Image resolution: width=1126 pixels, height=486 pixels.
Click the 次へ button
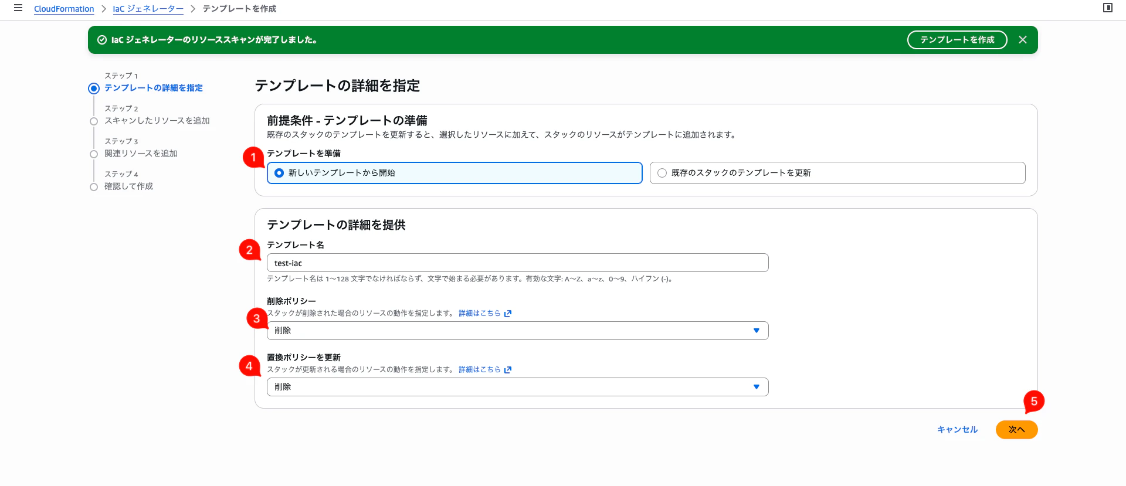[1016, 430]
